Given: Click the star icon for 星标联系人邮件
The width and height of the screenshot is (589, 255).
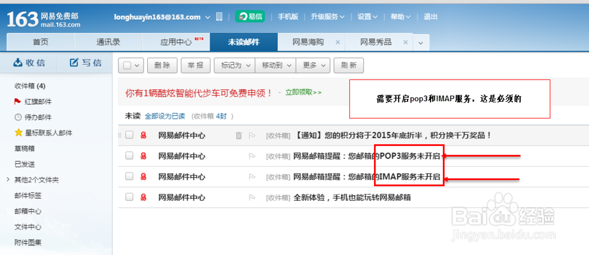Looking at the screenshot, I should 18,133.
